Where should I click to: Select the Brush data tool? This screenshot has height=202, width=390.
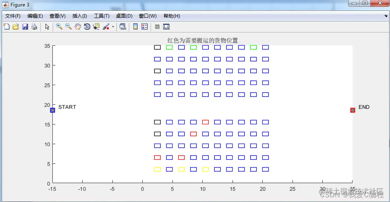coord(106,27)
